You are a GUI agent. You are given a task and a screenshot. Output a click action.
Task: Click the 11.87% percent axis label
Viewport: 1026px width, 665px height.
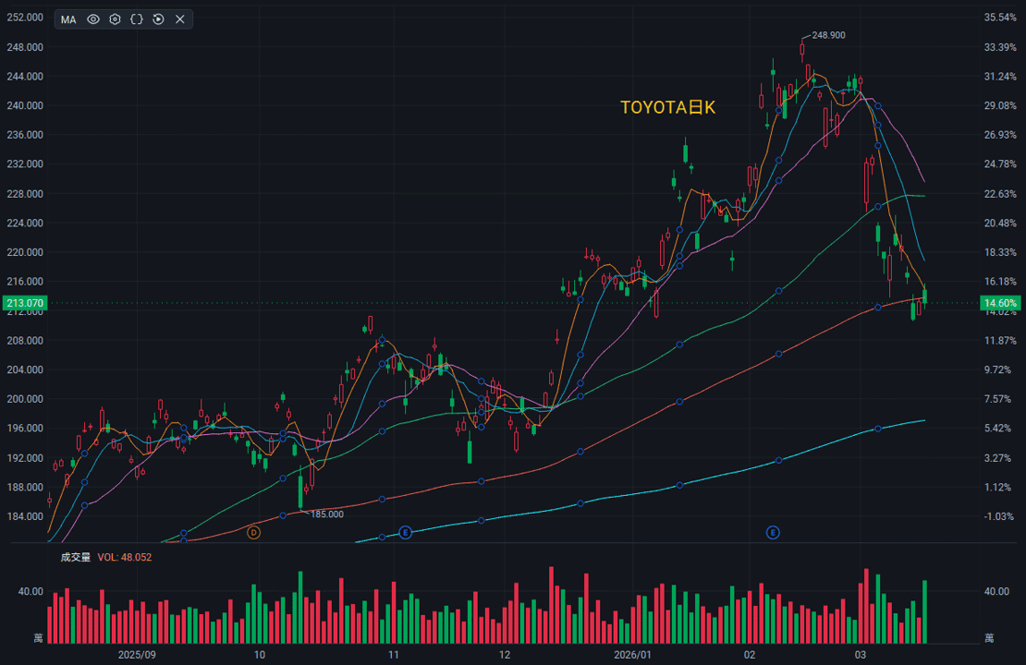point(1000,341)
